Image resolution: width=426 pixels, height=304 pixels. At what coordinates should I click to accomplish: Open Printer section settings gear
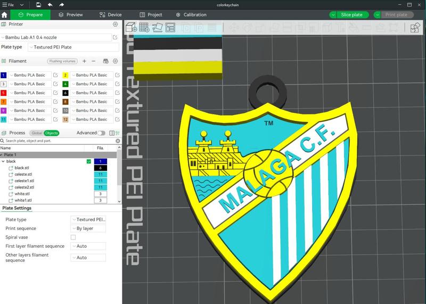(115, 24)
